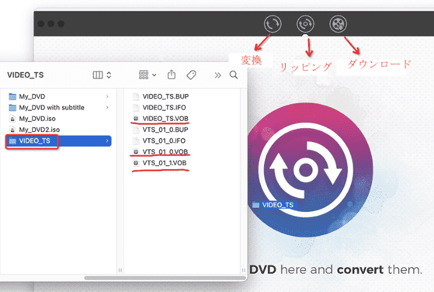Expand the My_DVD folder chevron
434x292 pixels.
[107, 96]
